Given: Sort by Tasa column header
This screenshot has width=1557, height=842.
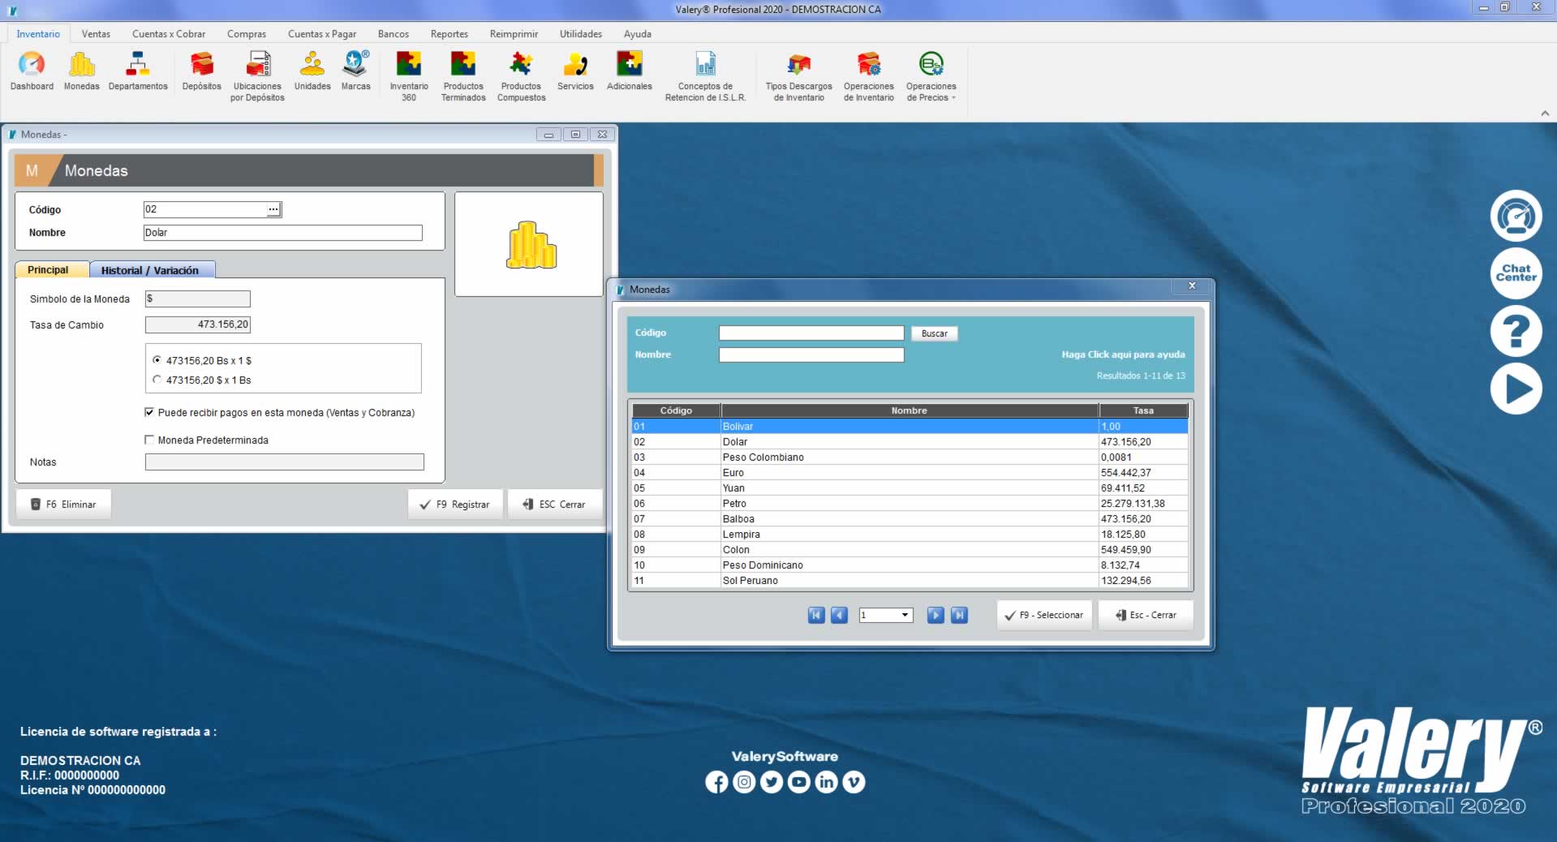Looking at the screenshot, I should tap(1143, 410).
